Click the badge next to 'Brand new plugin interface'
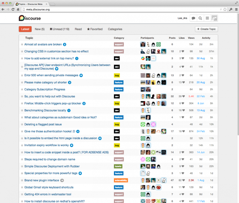Screen dimensions: 239x203 (x=62, y=181)
